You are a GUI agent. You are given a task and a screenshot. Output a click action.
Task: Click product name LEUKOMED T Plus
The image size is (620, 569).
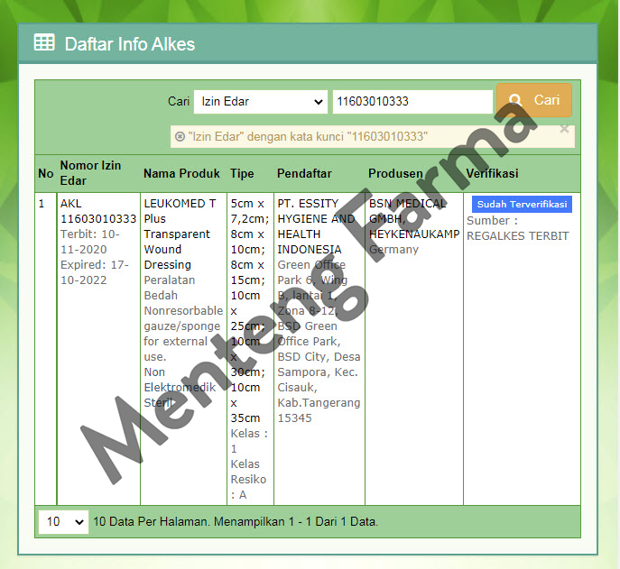coord(180,211)
